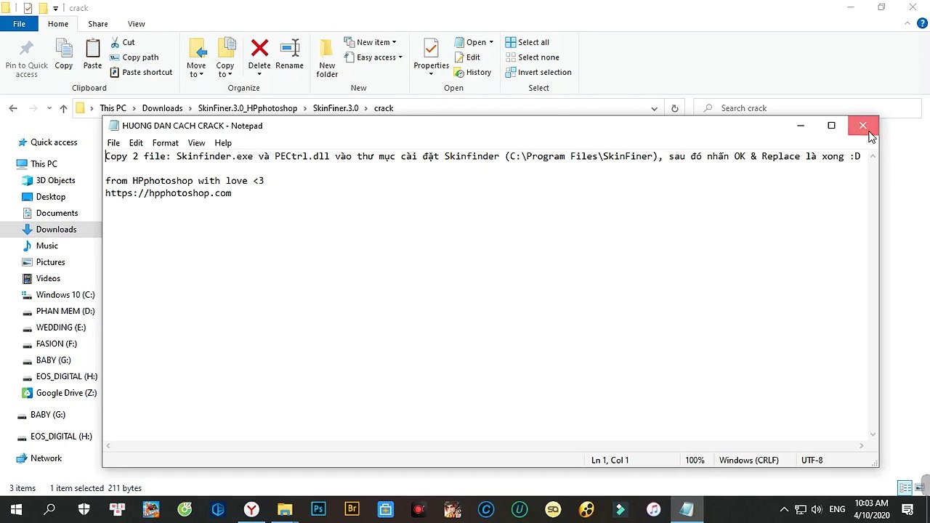Image resolution: width=930 pixels, height=523 pixels.
Task: Open file History from the ribbon
Action: 472,72
